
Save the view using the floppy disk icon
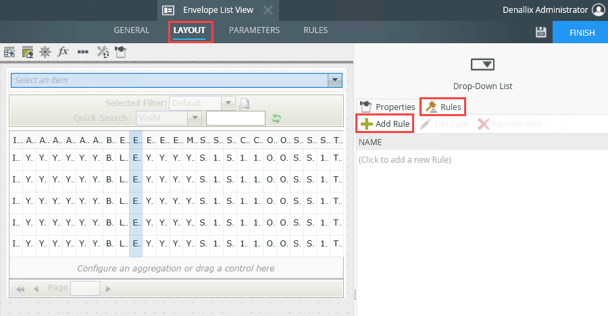[541, 32]
